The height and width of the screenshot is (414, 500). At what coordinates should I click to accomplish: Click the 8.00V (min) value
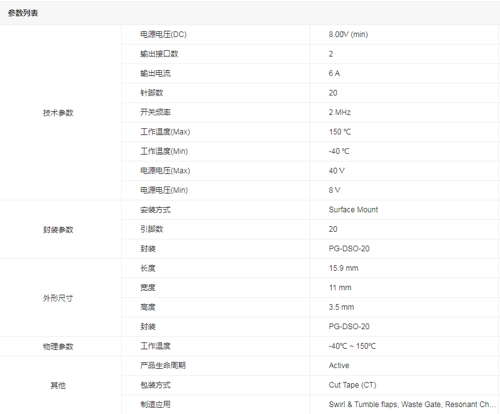point(348,35)
